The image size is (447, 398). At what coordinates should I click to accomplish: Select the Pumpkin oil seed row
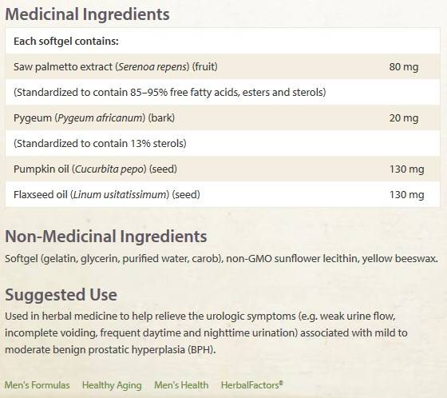point(223,169)
